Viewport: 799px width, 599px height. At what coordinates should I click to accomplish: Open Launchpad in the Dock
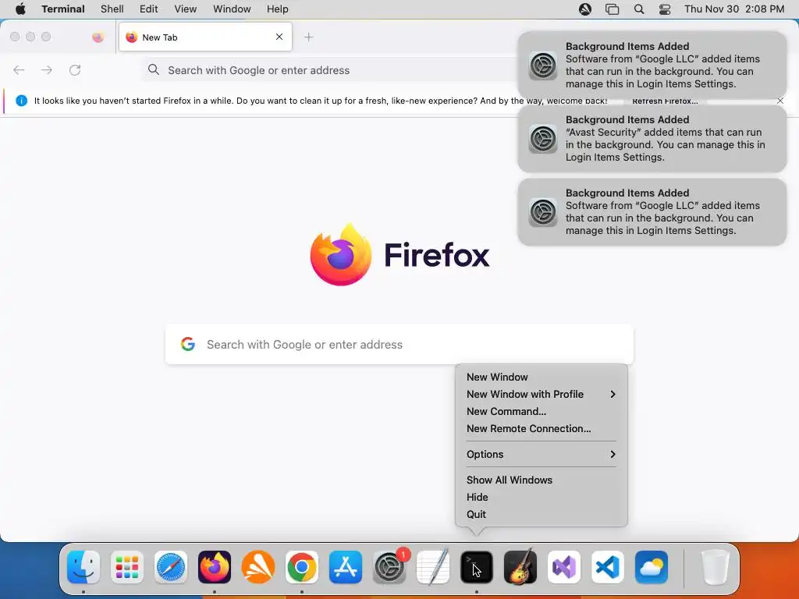127,567
